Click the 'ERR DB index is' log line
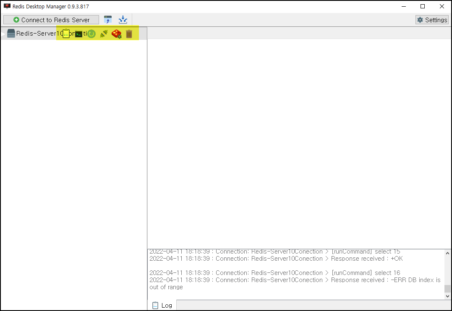 [295, 280]
